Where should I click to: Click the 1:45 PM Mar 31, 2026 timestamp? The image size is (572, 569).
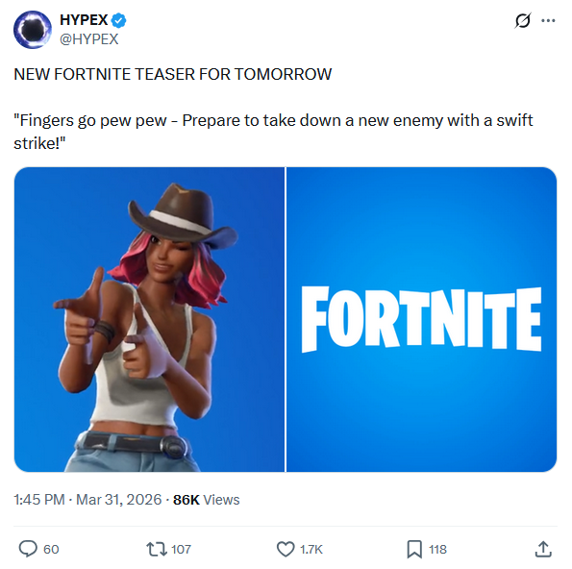(87, 500)
